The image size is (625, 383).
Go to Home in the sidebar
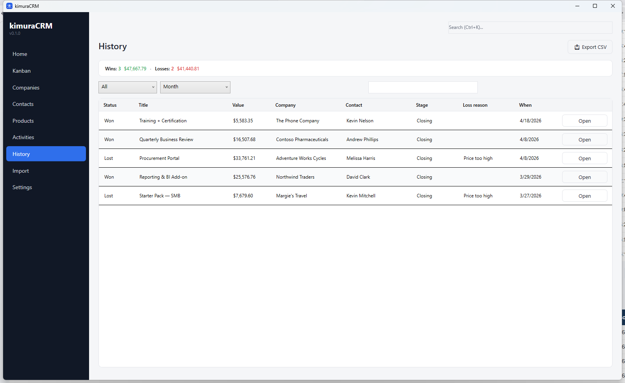(20, 54)
